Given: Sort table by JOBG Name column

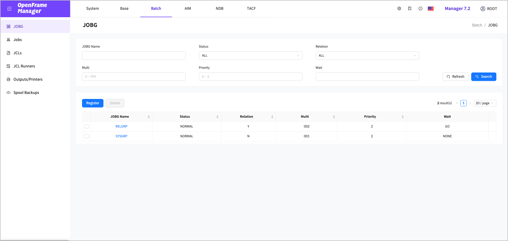Looking at the screenshot, I should click(x=149, y=117).
